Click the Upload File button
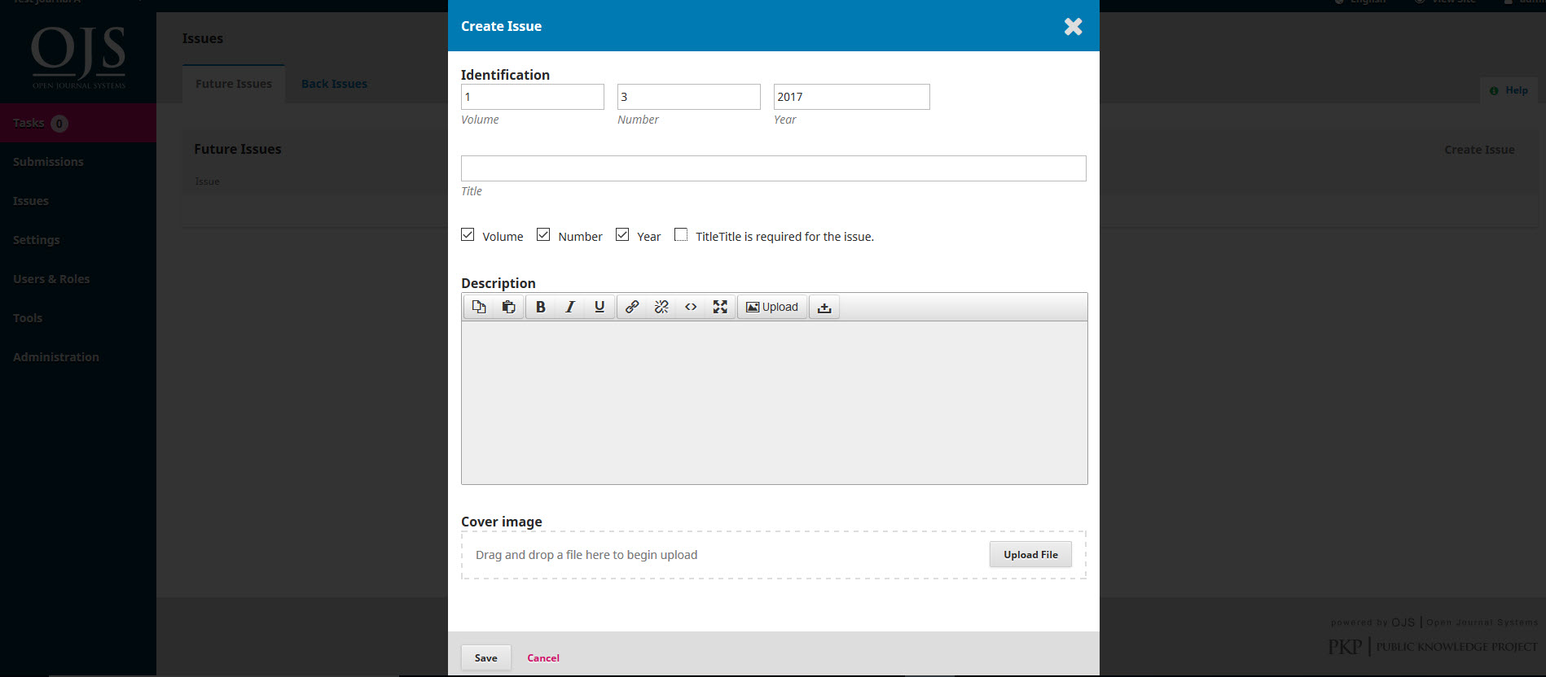Viewport: 1546px width, 677px height. pyautogui.click(x=1030, y=555)
